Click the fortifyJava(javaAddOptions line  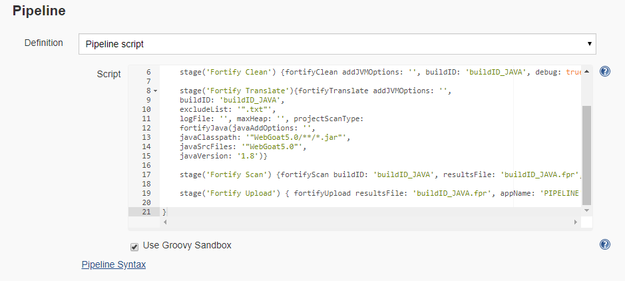pos(248,128)
